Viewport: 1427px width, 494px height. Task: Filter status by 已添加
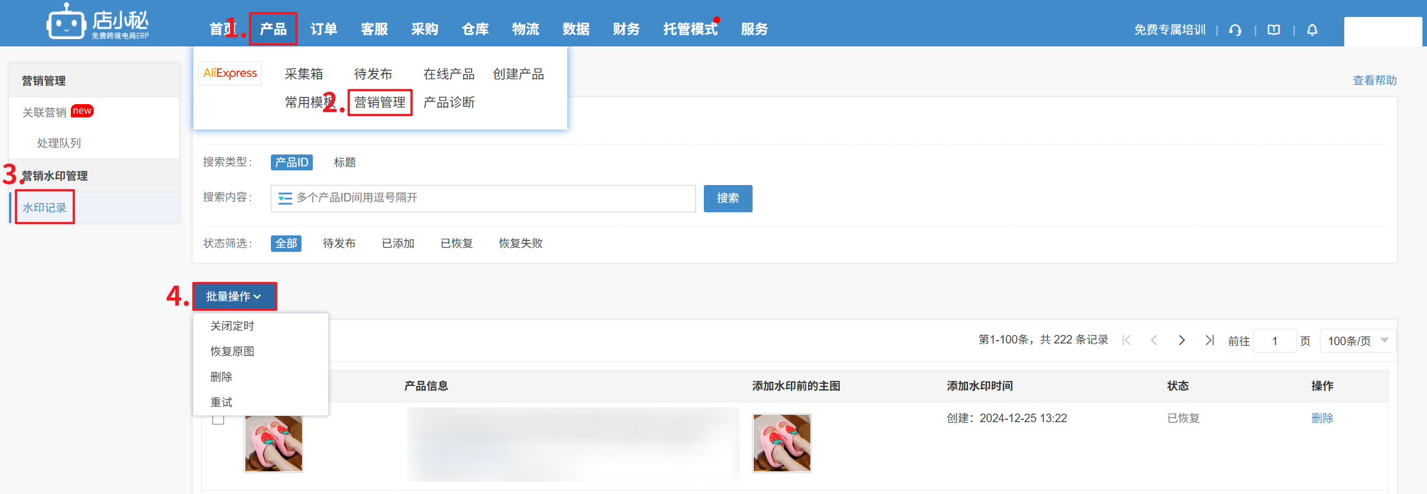(x=398, y=243)
